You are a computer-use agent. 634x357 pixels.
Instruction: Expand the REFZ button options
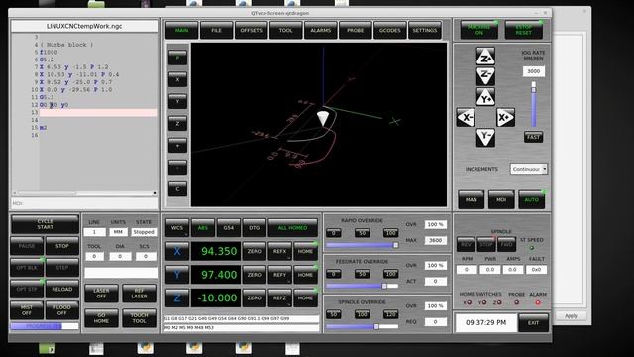point(279,298)
